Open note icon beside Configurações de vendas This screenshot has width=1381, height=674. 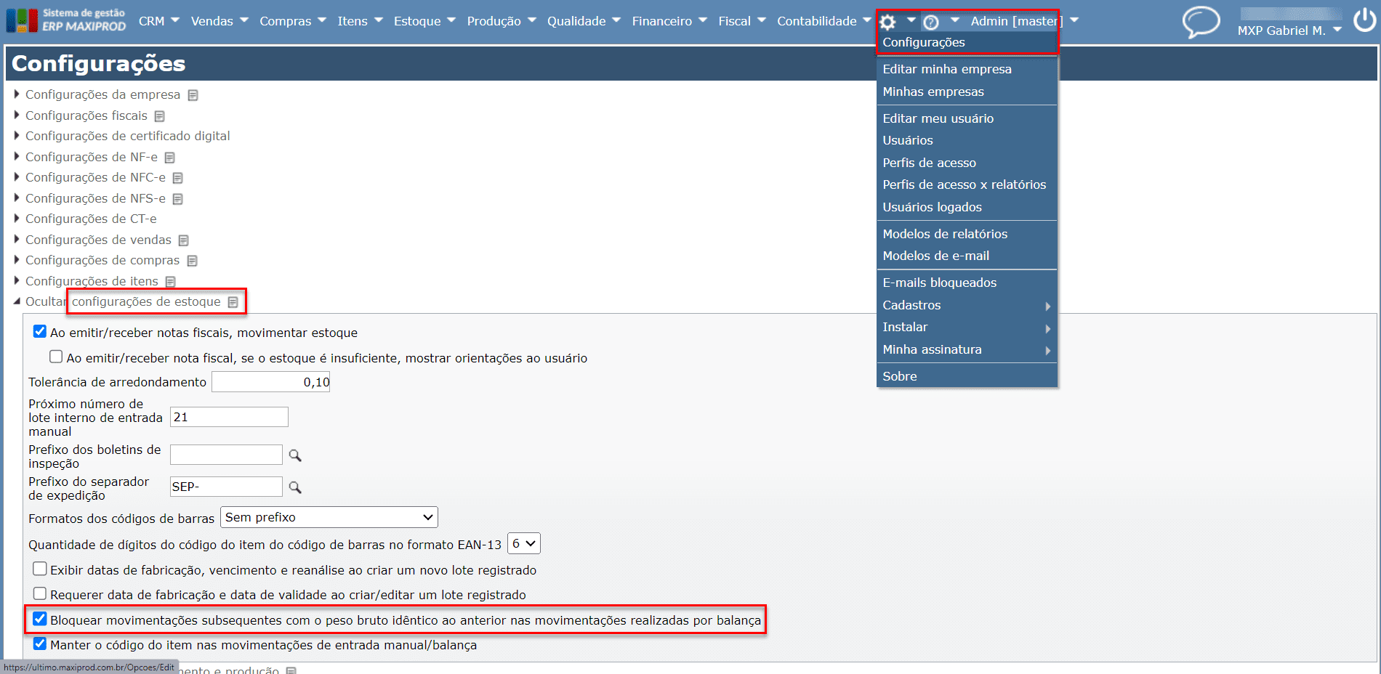coord(184,240)
